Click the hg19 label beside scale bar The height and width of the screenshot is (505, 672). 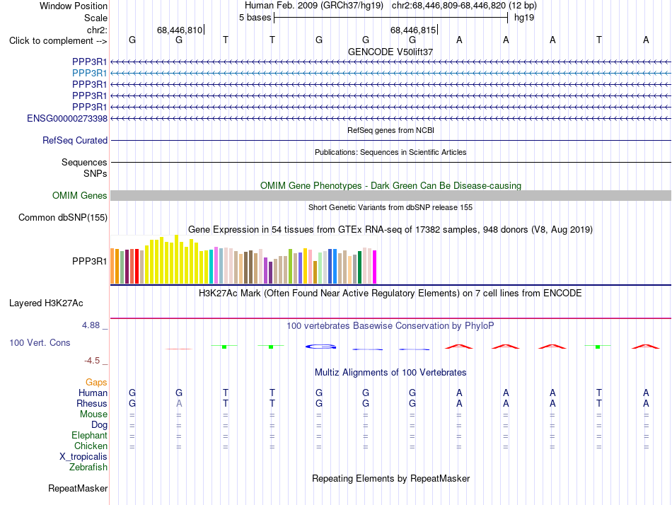coord(524,18)
